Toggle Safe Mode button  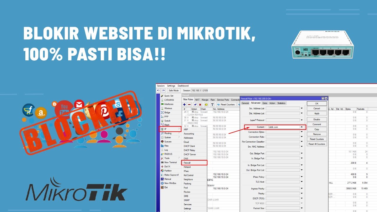point(173,90)
